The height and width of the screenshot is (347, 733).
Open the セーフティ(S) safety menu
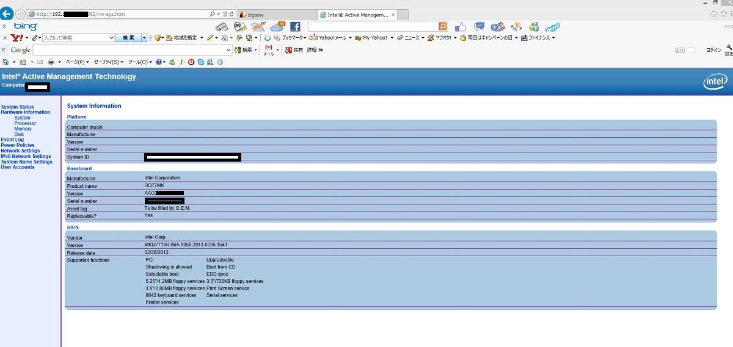[109, 62]
